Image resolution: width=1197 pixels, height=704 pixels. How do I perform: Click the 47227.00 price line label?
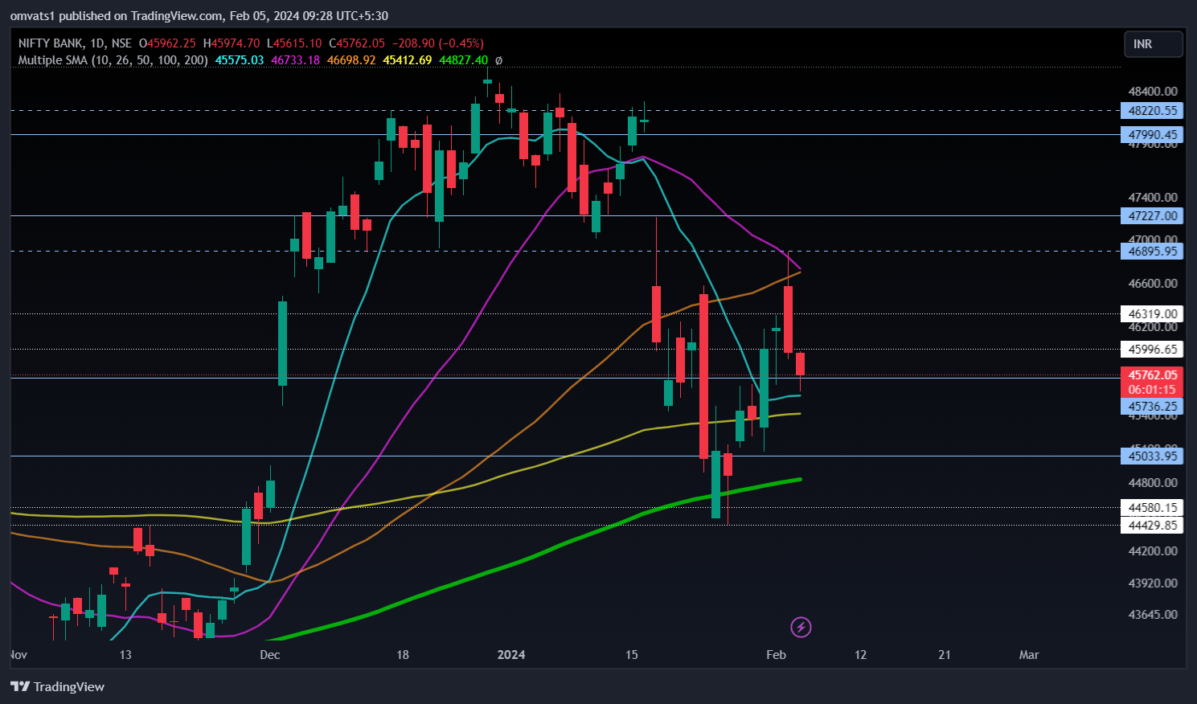click(x=1152, y=215)
